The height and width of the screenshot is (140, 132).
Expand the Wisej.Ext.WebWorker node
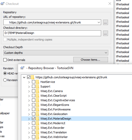(29, 137)
